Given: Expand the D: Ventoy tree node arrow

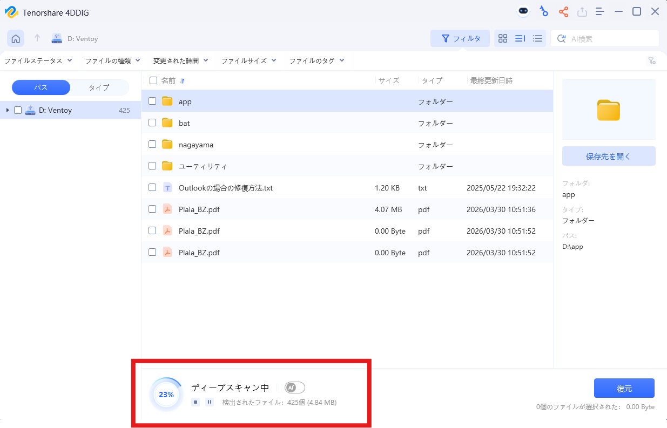Looking at the screenshot, I should coord(8,110).
